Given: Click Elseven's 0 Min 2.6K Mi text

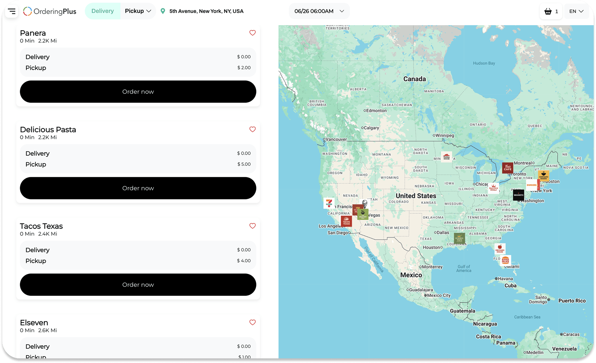Looking at the screenshot, I should pyautogui.click(x=38, y=330).
